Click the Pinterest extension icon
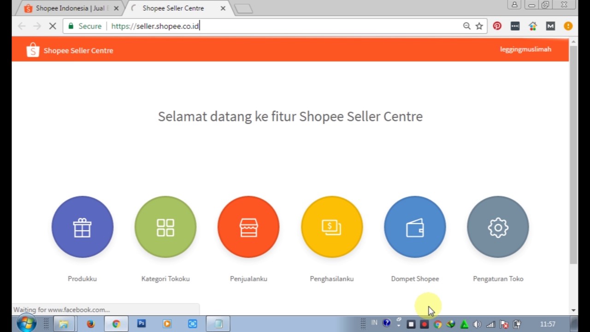 (x=497, y=26)
